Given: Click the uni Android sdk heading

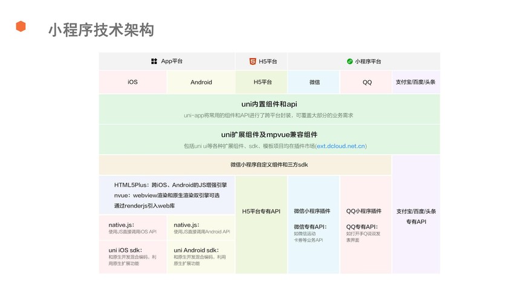Looking at the screenshot, I should pos(197,250).
